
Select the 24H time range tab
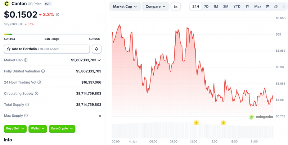click(195, 6)
